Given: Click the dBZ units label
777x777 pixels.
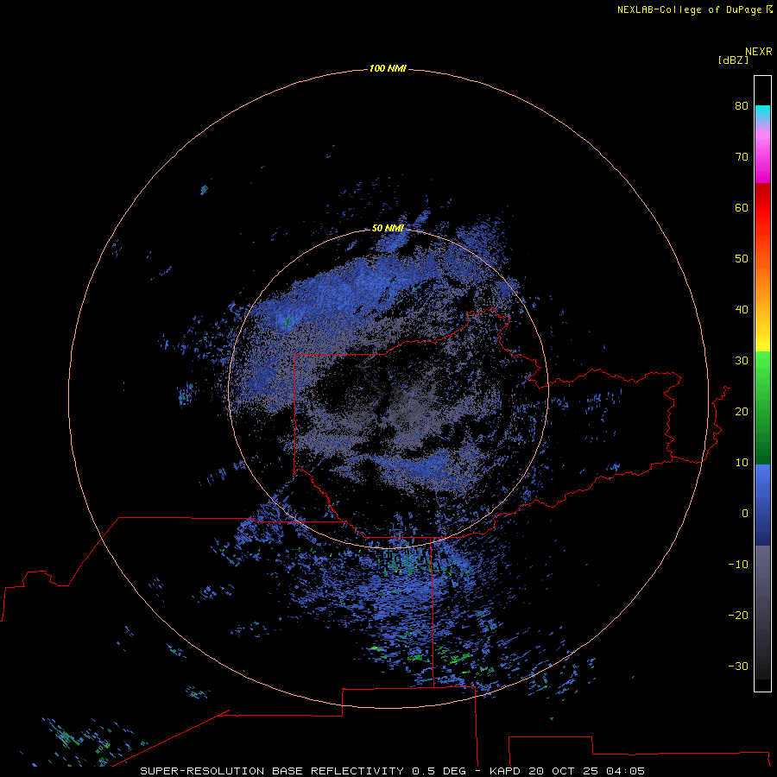Looking at the screenshot, I should coord(733,60).
